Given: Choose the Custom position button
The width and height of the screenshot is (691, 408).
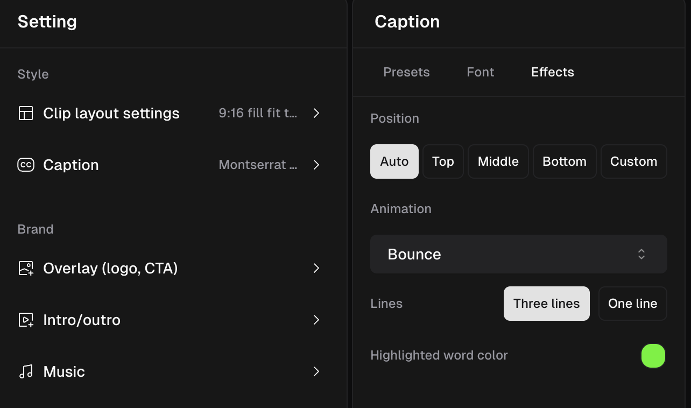Looking at the screenshot, I should (633, 161).
